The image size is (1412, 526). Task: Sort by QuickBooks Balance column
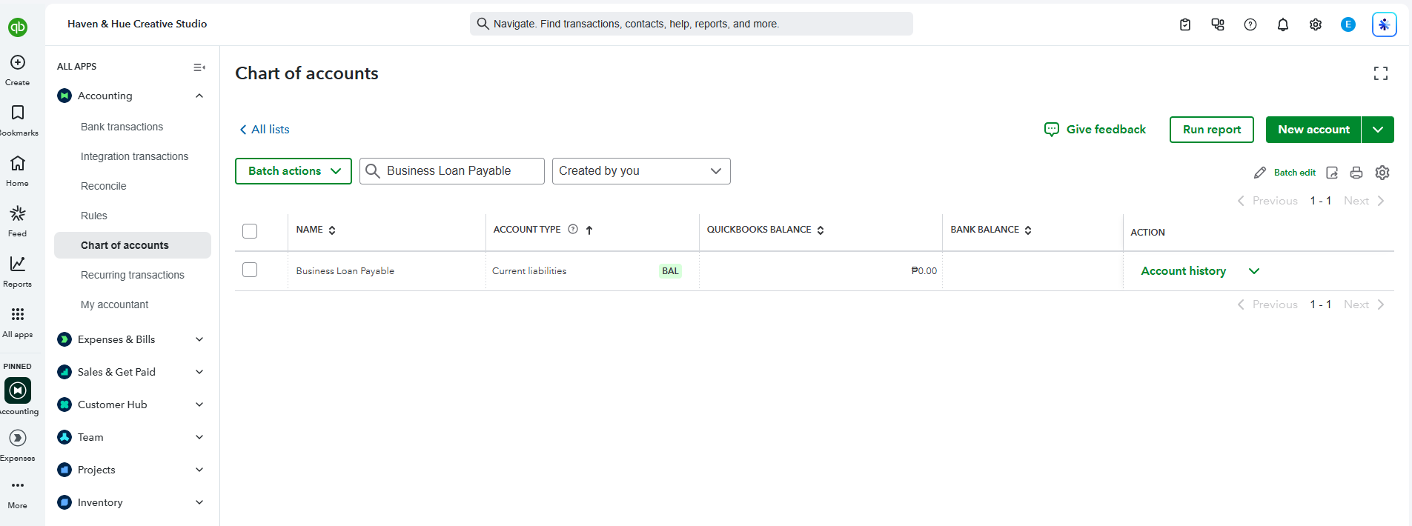click(765, 230)
